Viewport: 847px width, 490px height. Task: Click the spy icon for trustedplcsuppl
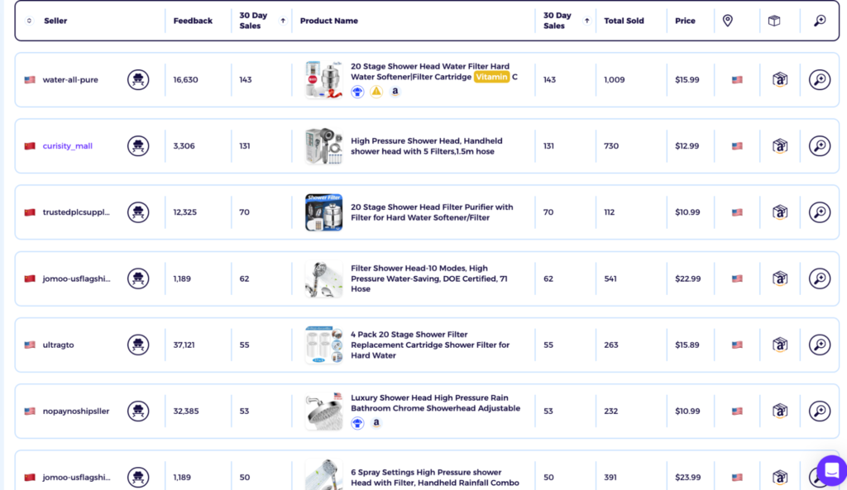[138, 212]
